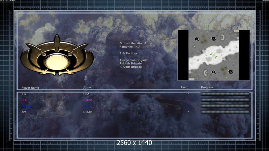
Task: Click start position 3 on the minimap
Action: 213,72
